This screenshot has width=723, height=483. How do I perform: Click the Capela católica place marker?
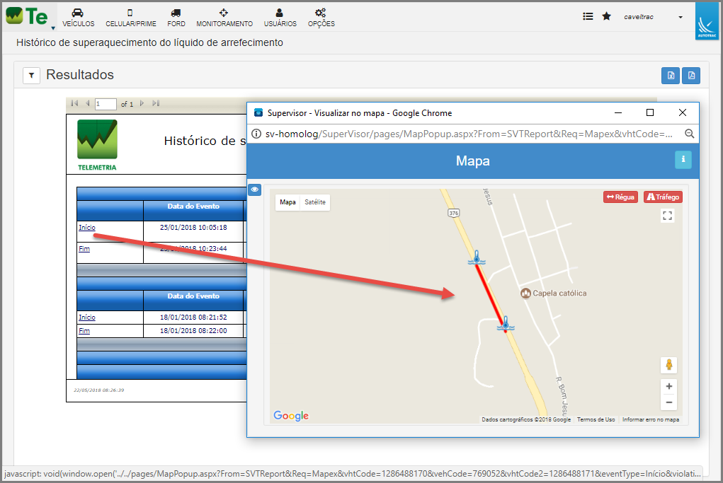(x=525, y=293)
